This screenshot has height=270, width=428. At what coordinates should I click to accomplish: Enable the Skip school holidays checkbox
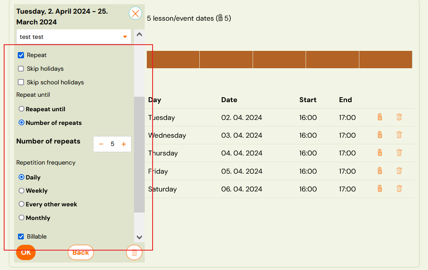pyautogui.click(x=21, y=82)
